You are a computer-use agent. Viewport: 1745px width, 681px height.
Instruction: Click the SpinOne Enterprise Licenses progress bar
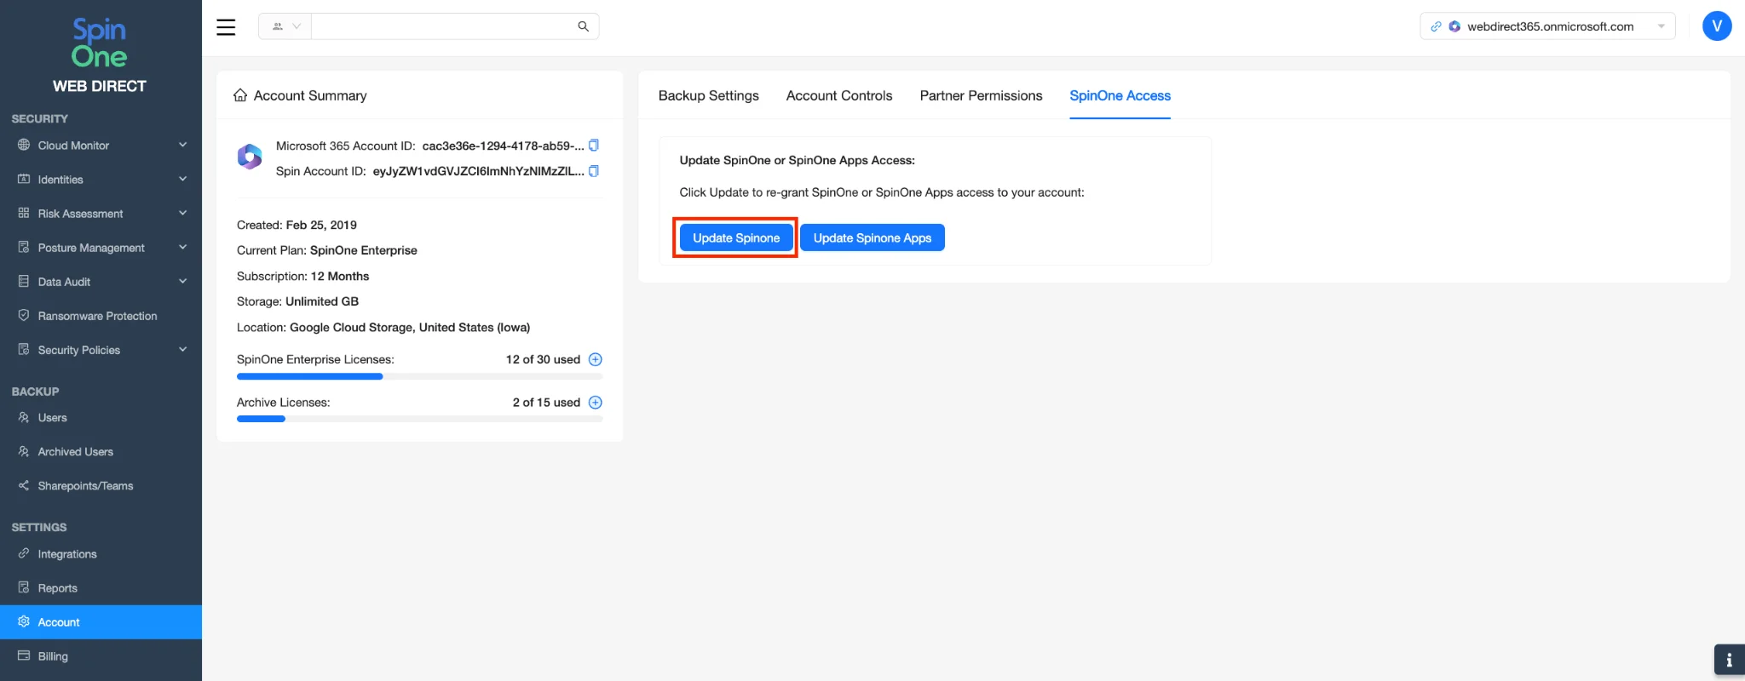tap(419, 376)
